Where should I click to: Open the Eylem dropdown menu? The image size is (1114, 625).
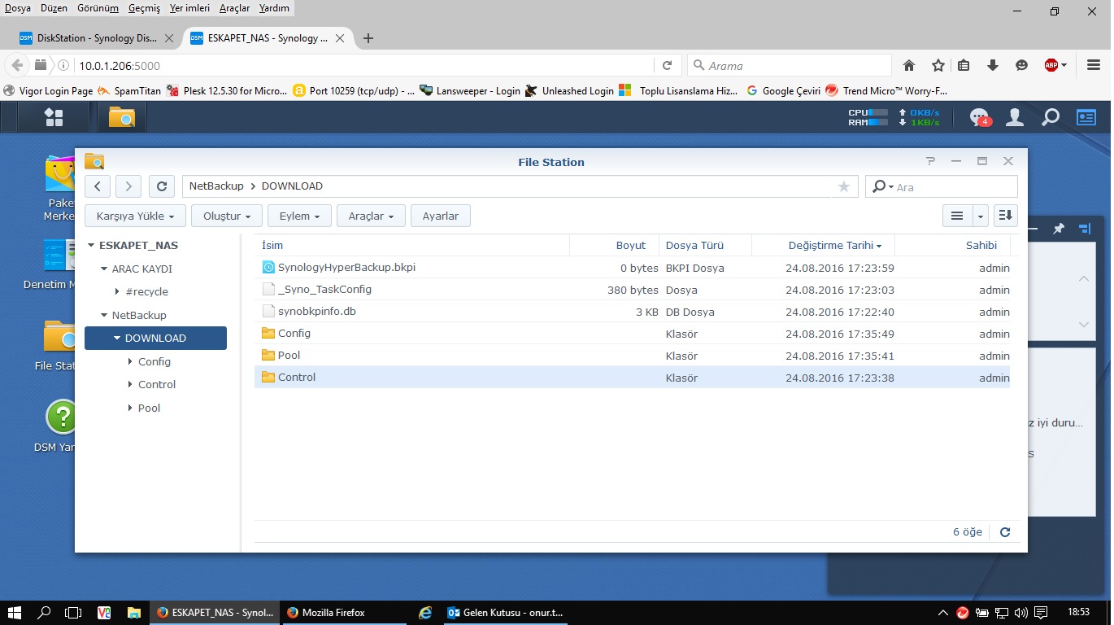point(299,216)
